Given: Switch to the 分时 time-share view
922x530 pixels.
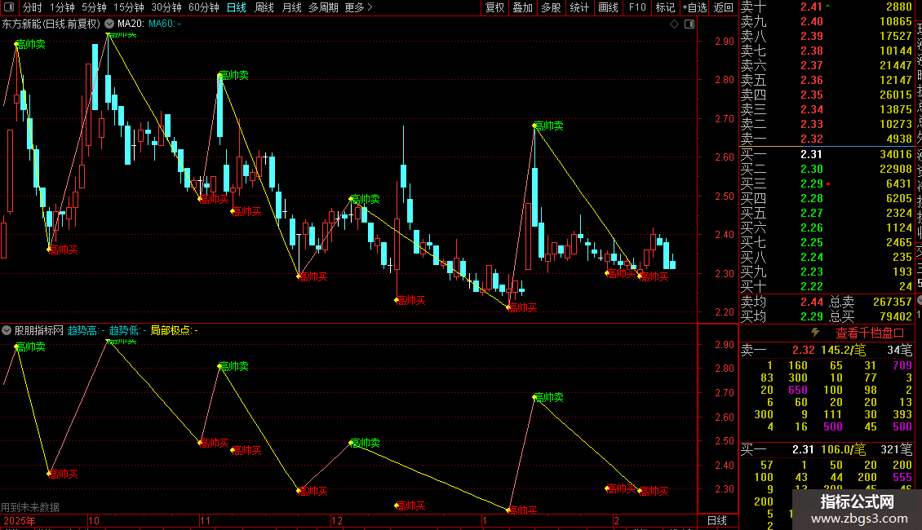Looking at the screenshot, I should [33, 7].
